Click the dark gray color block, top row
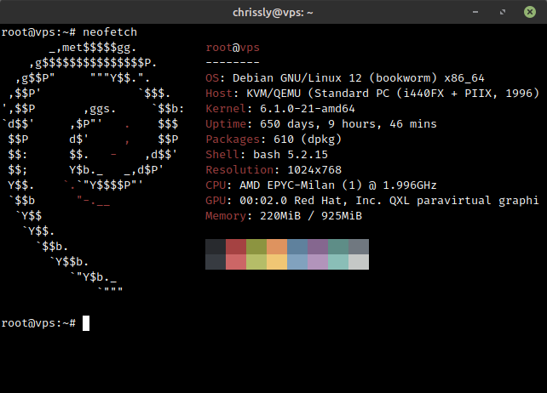547x393 pixels. [x=216, y=247]
